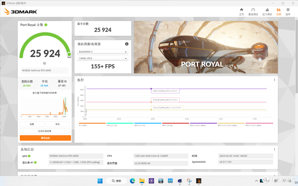Click the CPU 温度 legend color bar
298x186 pixels.
pyautogui.click(x=120, y=123)
